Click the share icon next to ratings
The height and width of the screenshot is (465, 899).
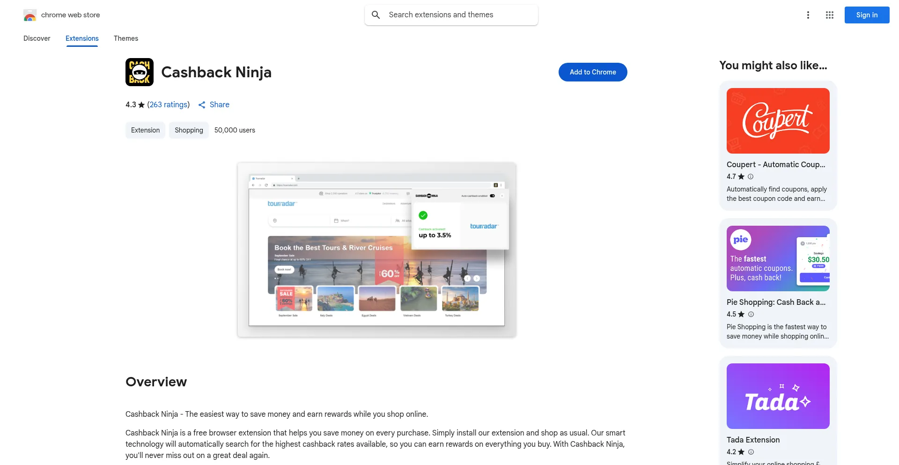click(x=202, y=105)
